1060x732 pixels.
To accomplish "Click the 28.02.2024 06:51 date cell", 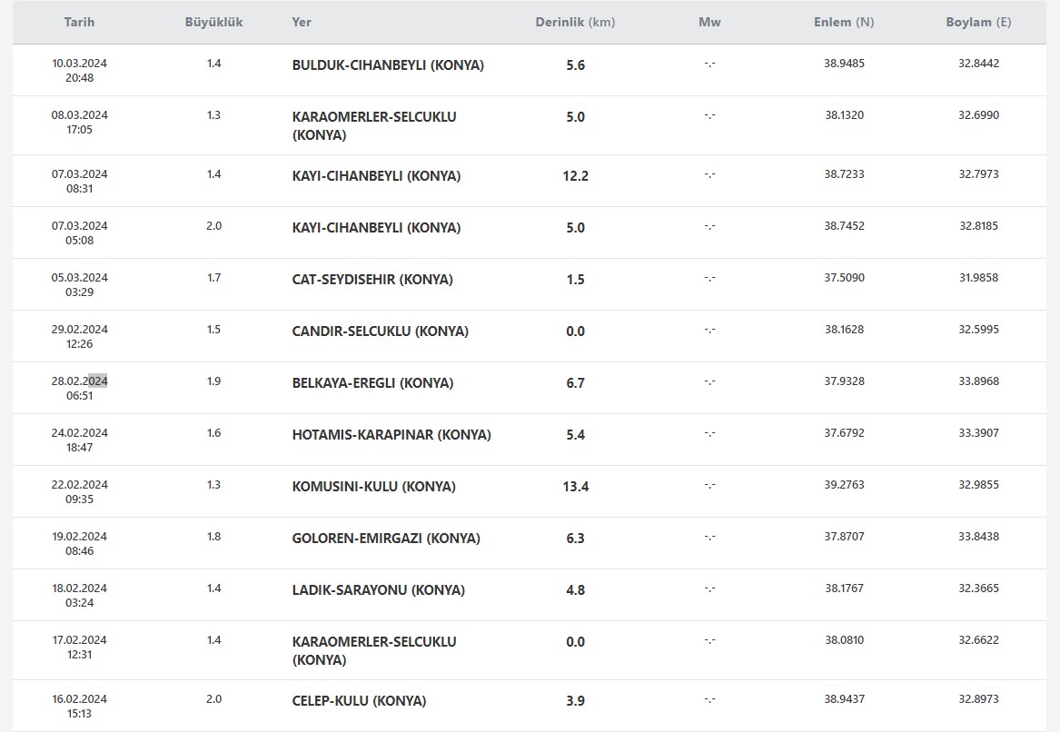I will coord(79,388).
